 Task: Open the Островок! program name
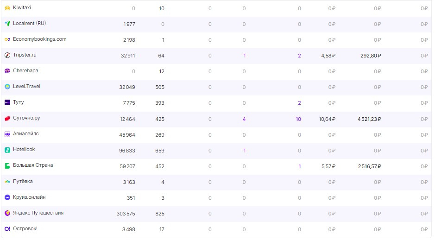click(x=25, y=228)
